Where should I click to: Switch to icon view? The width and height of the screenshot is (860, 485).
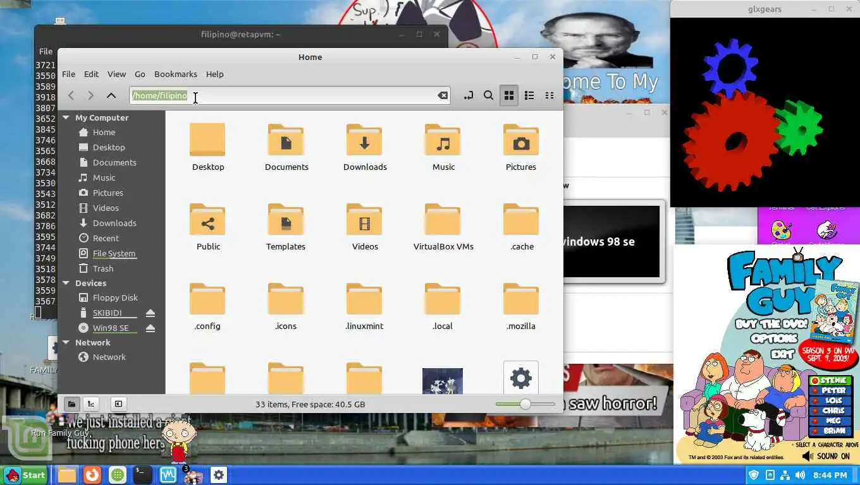(508, 95)
